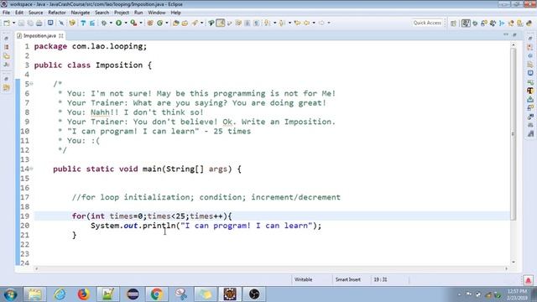Click 'times<25' condition in for loop
The width and height of the screenshot is (537, 302).
click(166, 216)
